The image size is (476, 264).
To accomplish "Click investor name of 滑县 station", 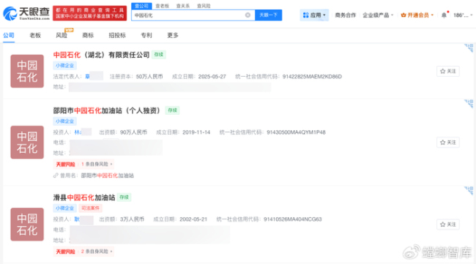I will point(77,219).
